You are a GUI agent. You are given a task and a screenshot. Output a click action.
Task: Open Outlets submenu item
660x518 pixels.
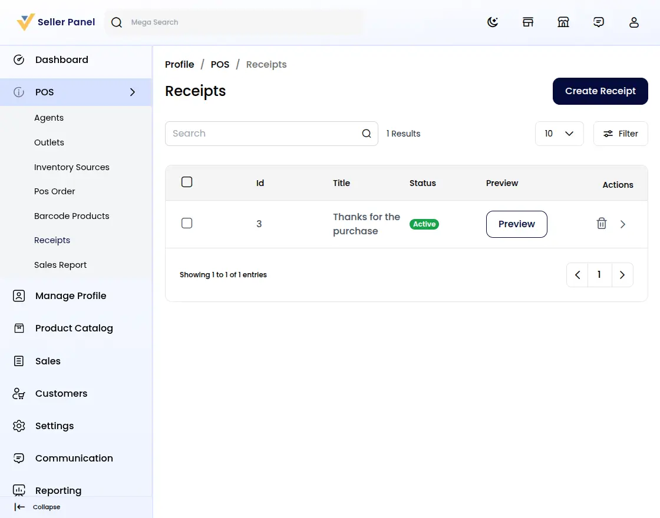pos(49,142)
